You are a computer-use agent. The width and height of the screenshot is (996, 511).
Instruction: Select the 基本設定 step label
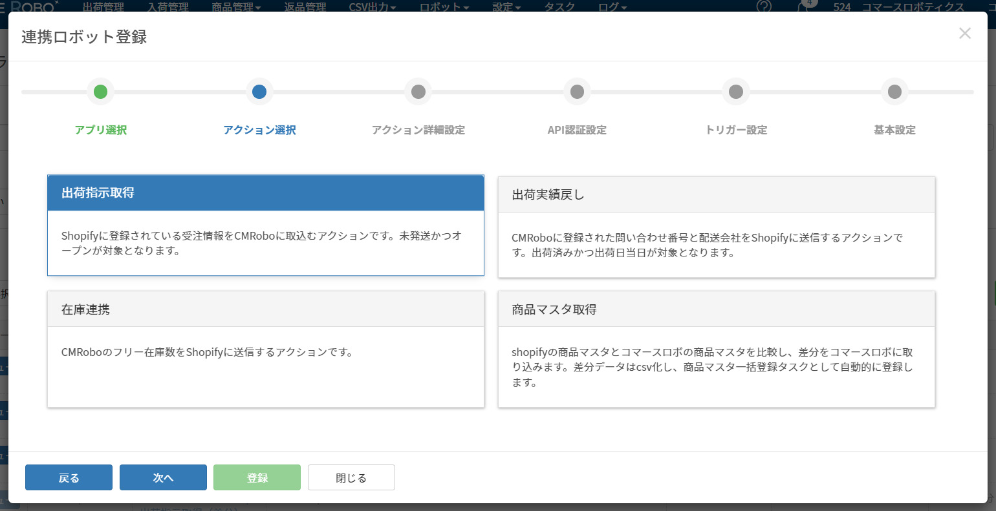(x=895, y=130)
